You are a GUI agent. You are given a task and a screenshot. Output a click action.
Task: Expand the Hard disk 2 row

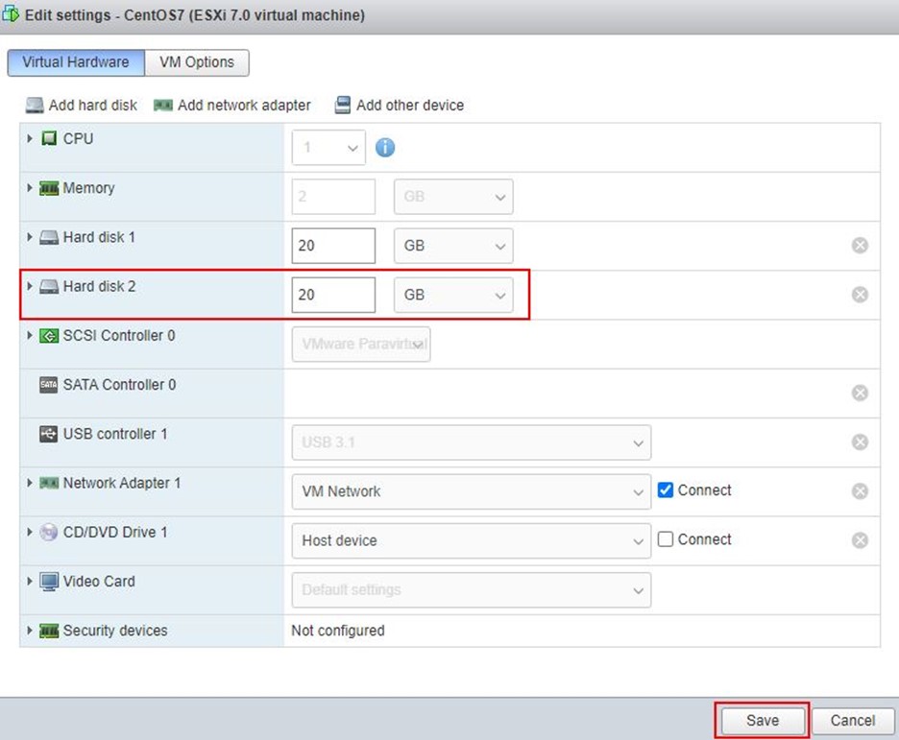tap(29, 286)
